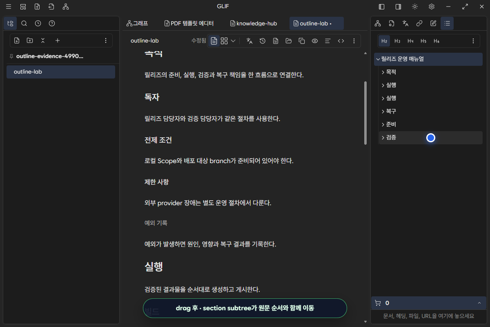
Task: Click the open folder icon in editor toolbar
Action: point(289,41)
